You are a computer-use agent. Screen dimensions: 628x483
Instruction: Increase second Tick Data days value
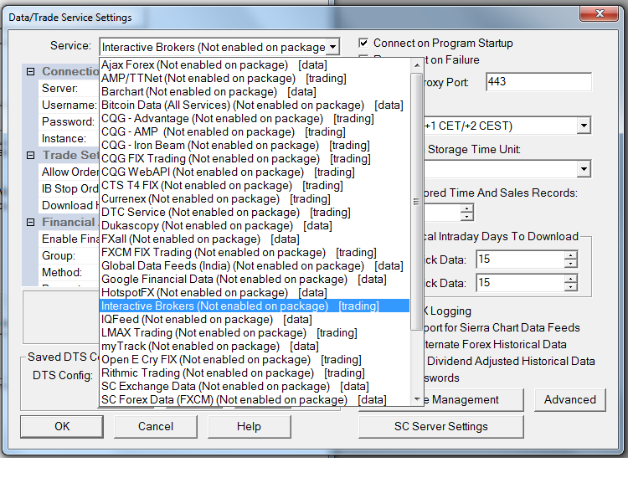click(x=571, y=279)
